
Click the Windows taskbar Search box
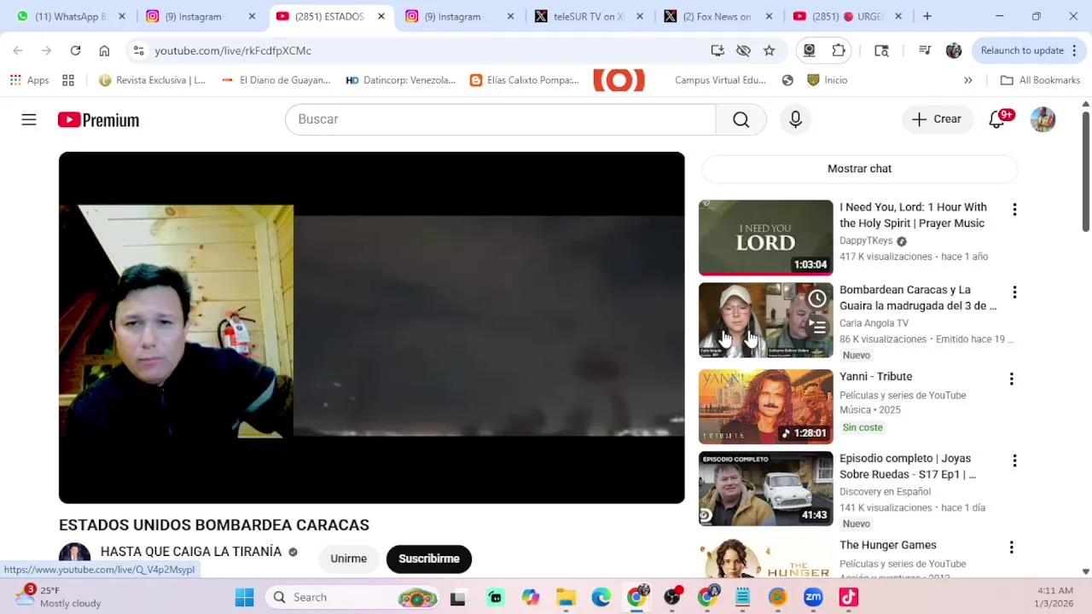[350, 597]
